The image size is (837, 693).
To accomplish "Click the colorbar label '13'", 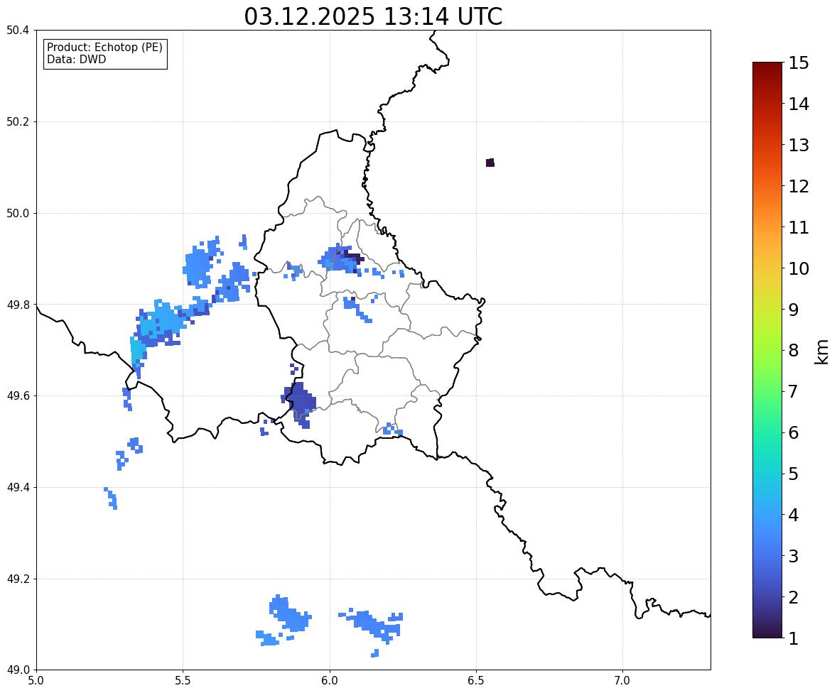I will (x=799, y=145).
